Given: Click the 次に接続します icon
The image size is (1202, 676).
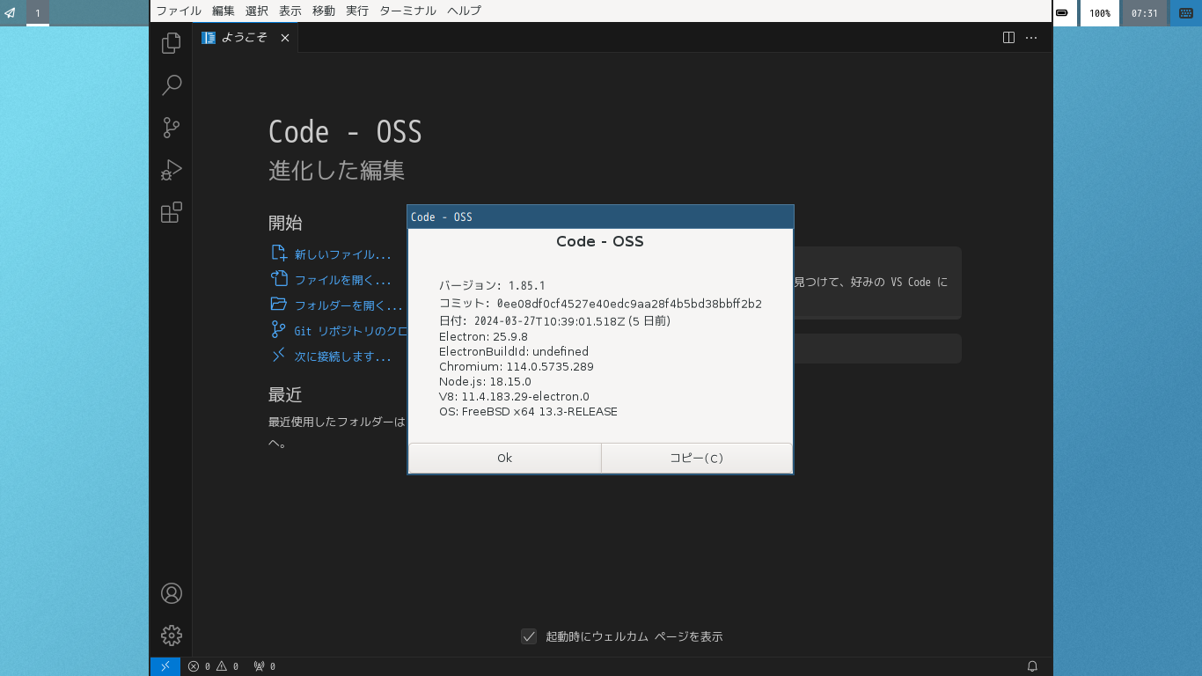Looking at the screenshot, I should pos(279,355).
